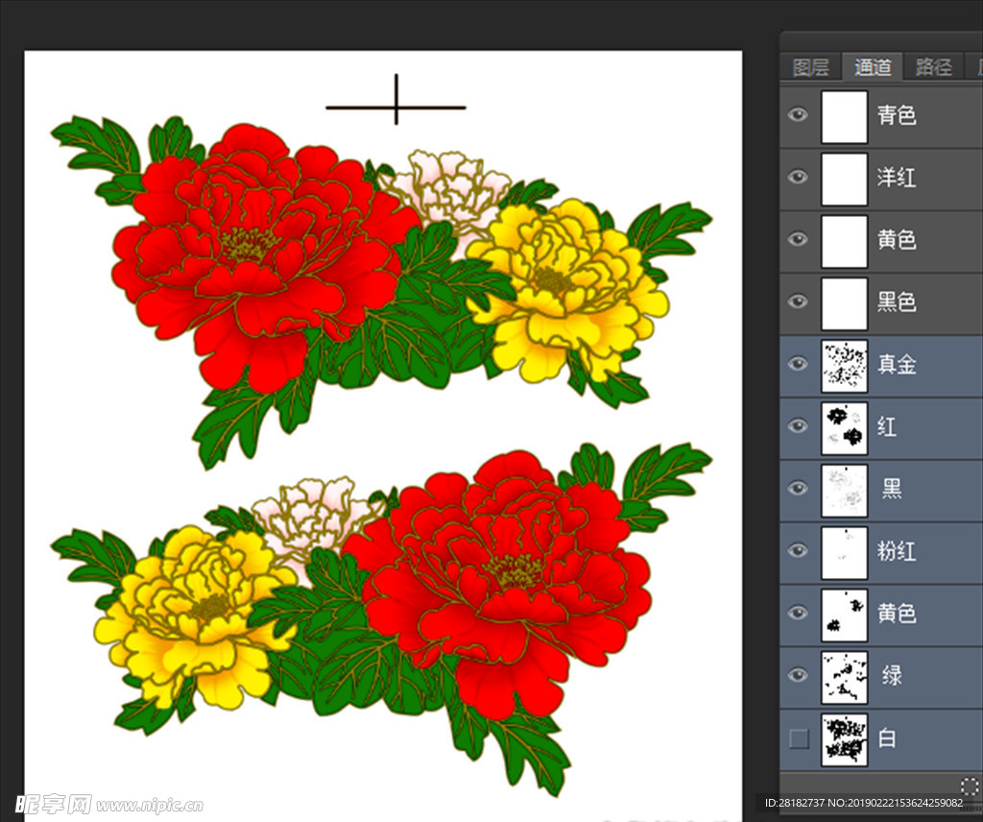Hide the 青色 channel via its eye icon
Viewport: 983px width, 822px height.
pyautogui.click(x=798, y=114)
